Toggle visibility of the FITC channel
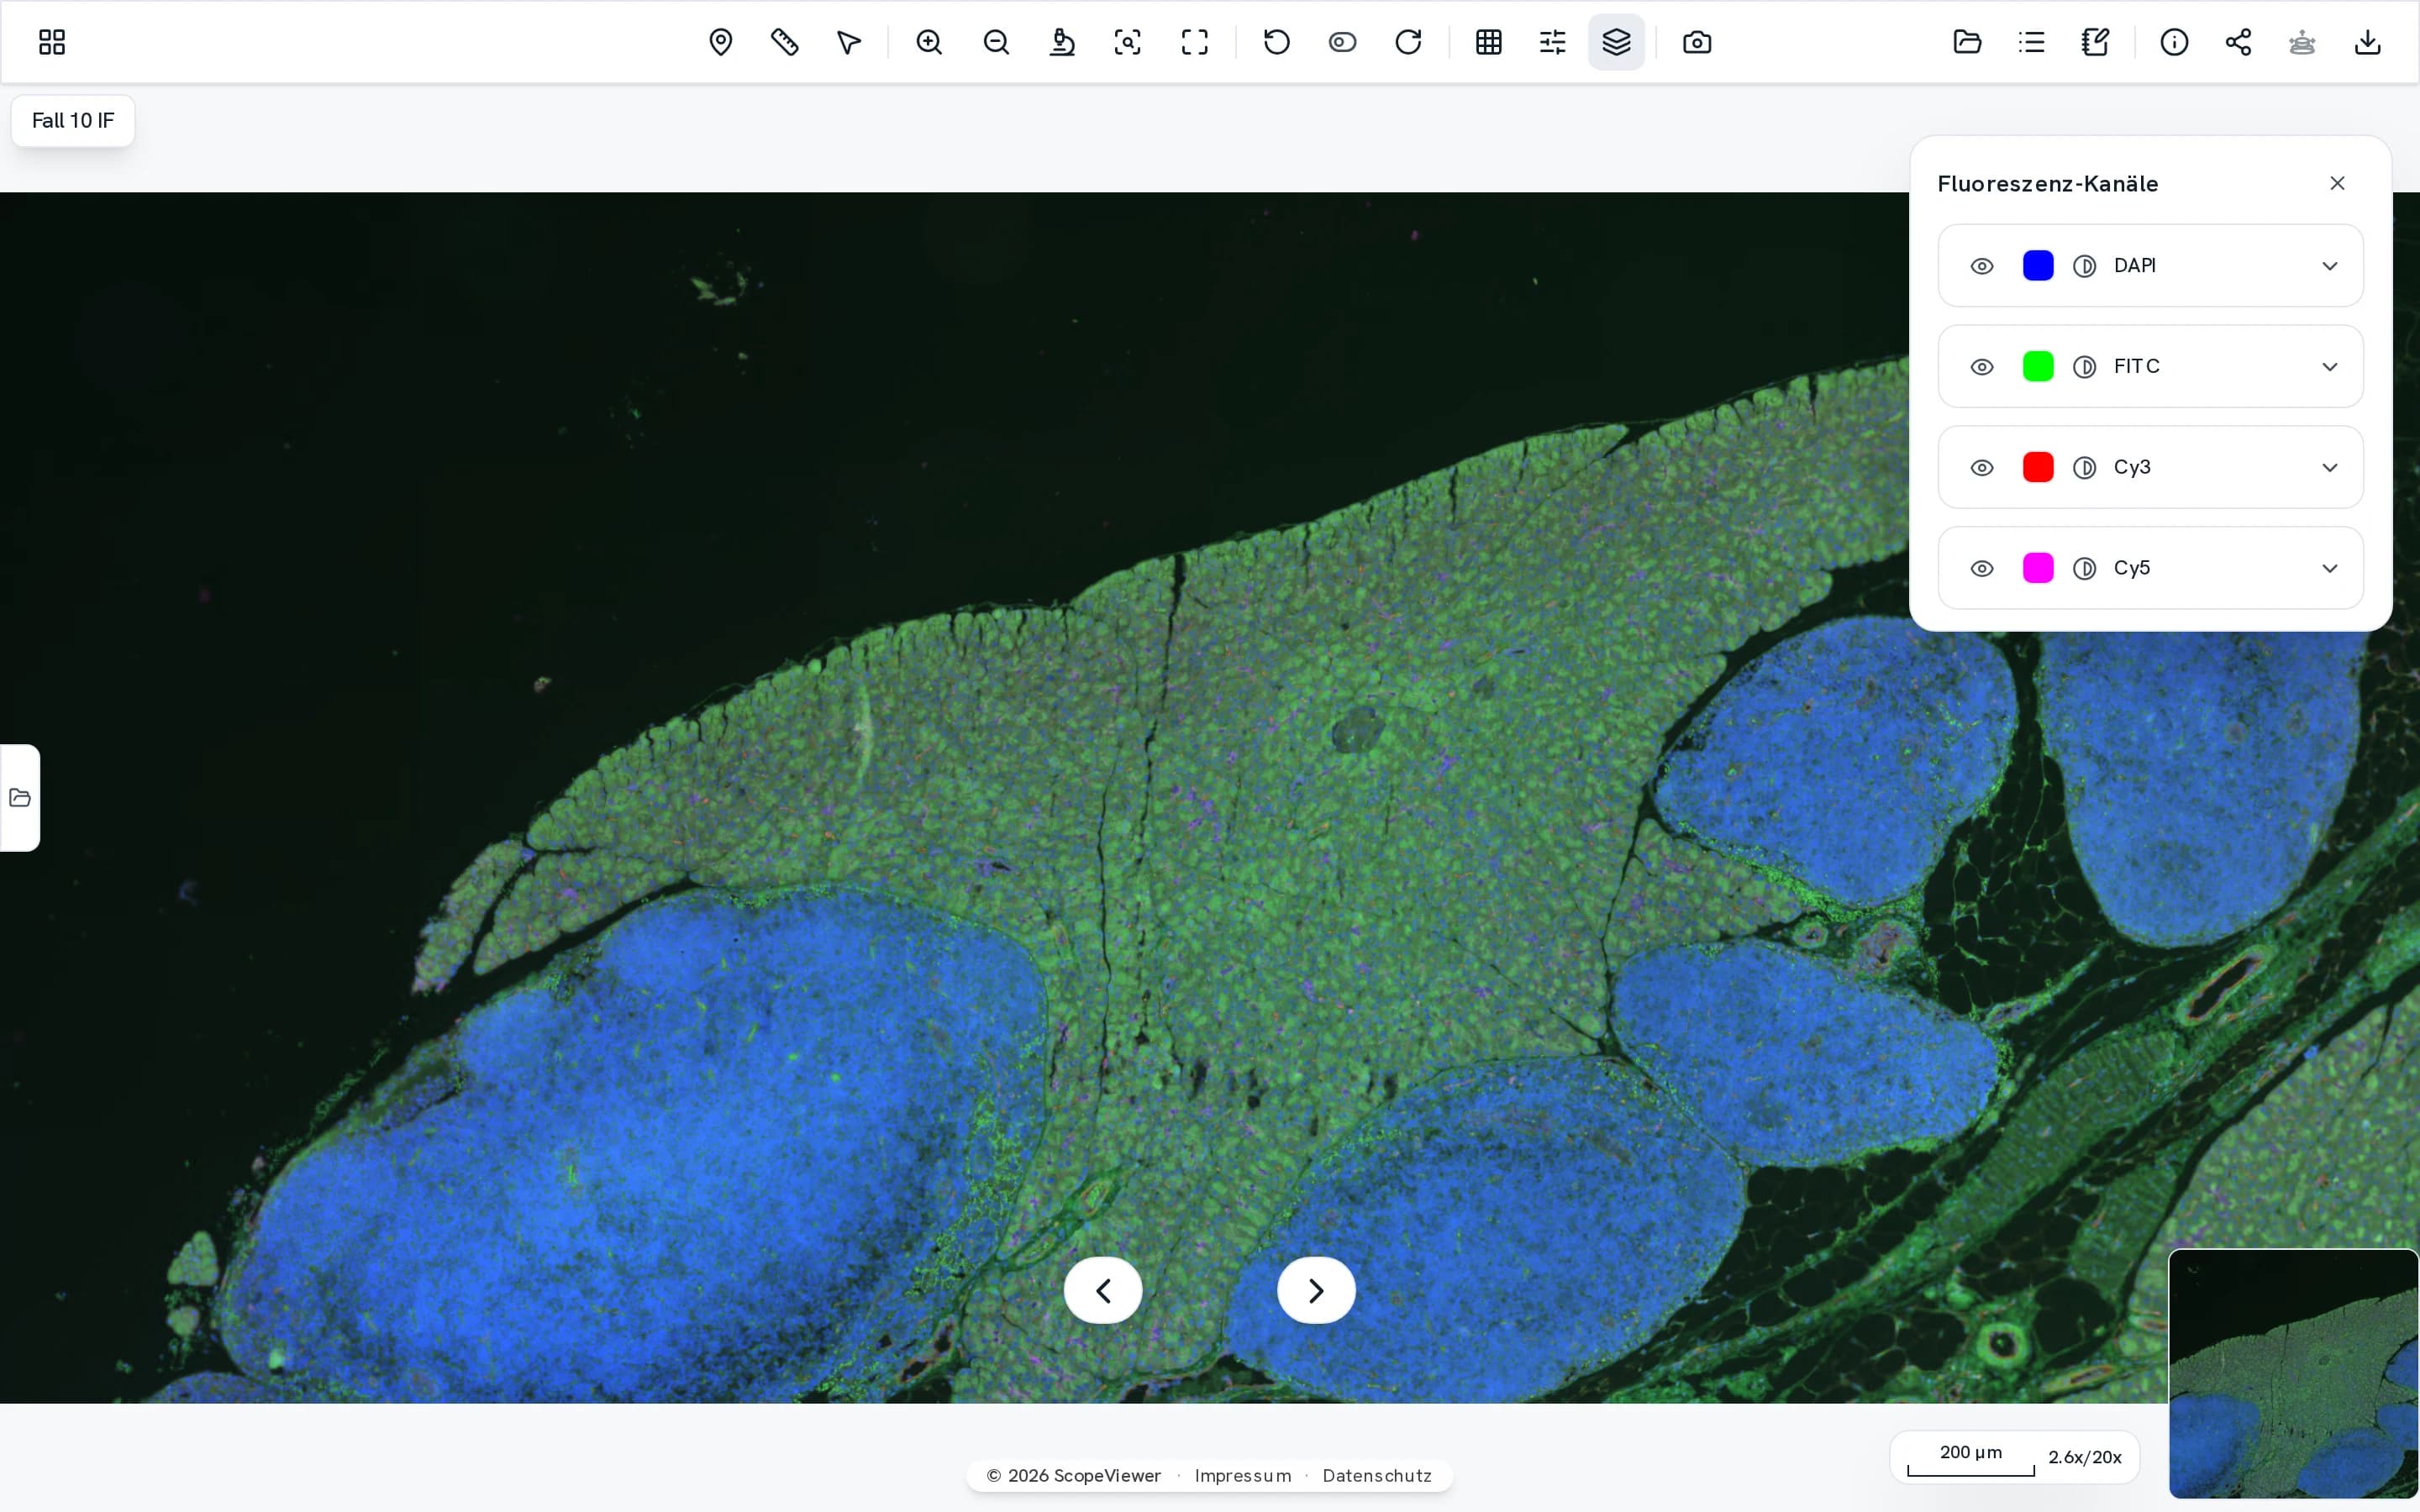The height and width of the screenshot is (1512, 2420). (x=1982, y=367)
